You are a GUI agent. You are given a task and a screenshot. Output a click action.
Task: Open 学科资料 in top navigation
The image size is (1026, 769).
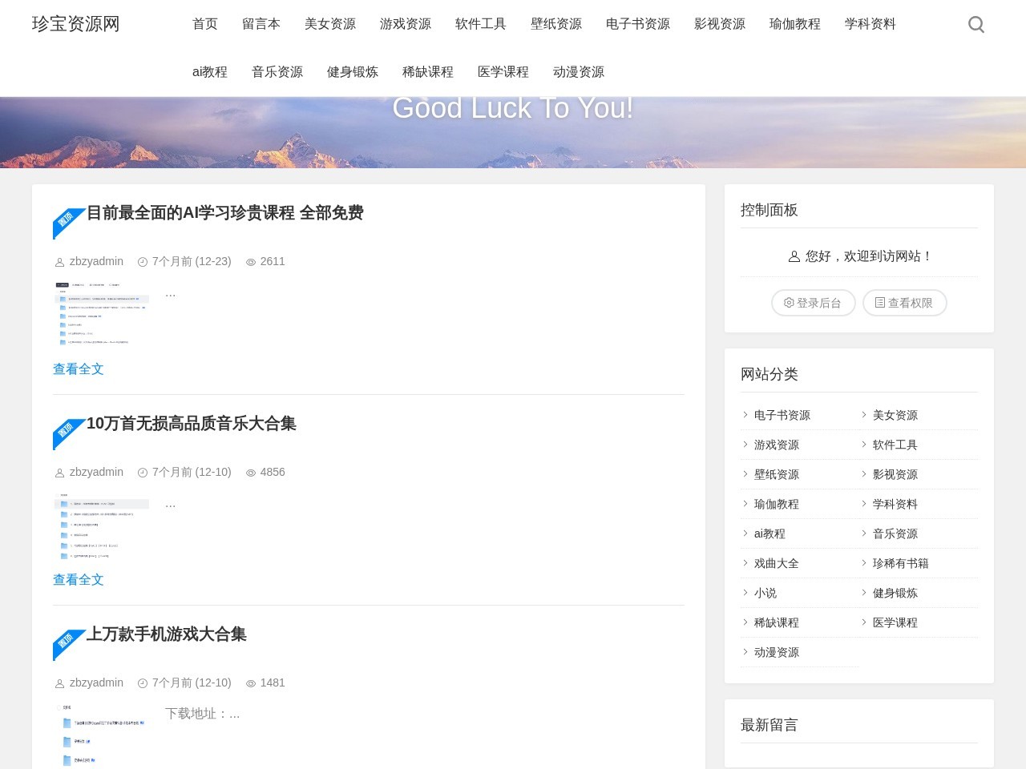(870, 24)
